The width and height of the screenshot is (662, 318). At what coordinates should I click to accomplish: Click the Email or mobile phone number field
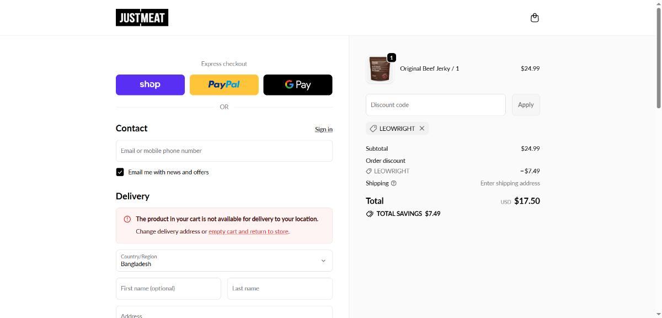[x=224, y=151]
